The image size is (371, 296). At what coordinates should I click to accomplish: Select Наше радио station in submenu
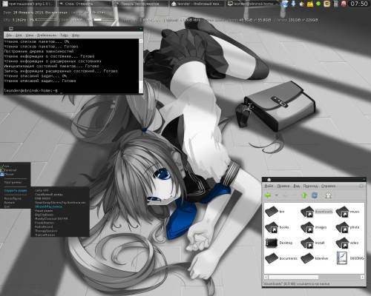tap(44, 211)
